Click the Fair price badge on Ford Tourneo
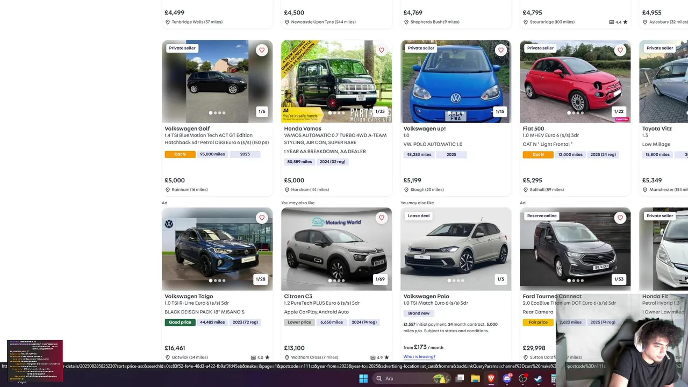The height and width of the screenshot is (387, 688). pos(538,322)
